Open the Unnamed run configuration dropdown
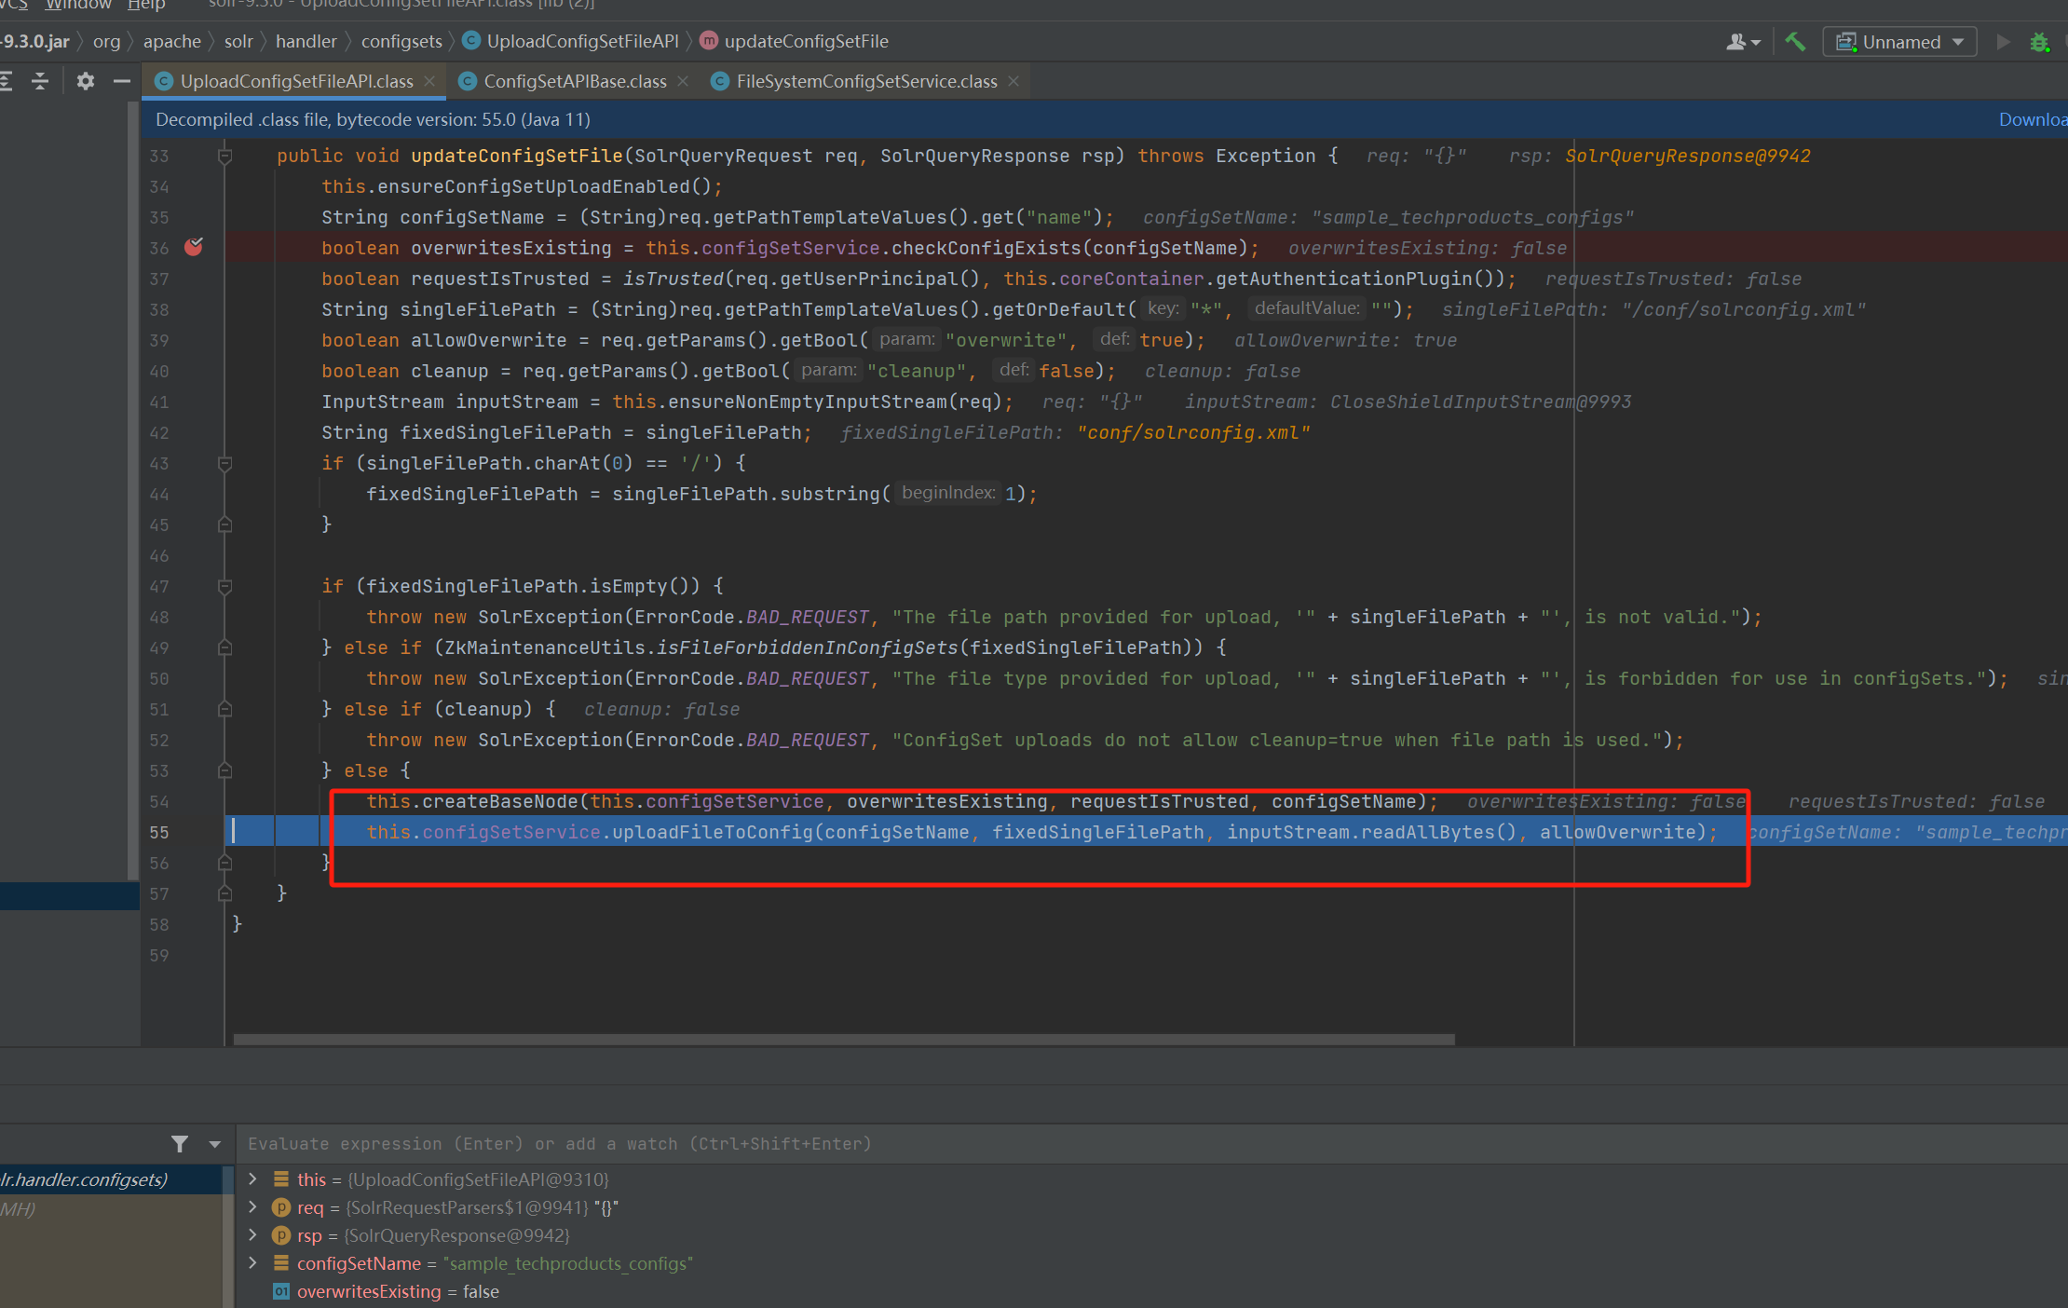The height and width of the screenshot is (1308, 2068). 1900,42
